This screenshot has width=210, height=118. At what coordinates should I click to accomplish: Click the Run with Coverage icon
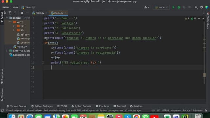click(x=184, y=7)
